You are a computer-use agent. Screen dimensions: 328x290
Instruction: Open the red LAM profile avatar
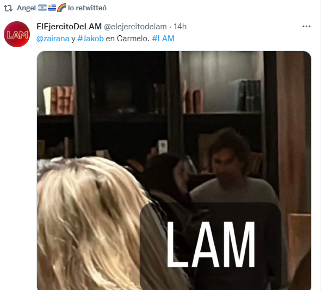17,34
